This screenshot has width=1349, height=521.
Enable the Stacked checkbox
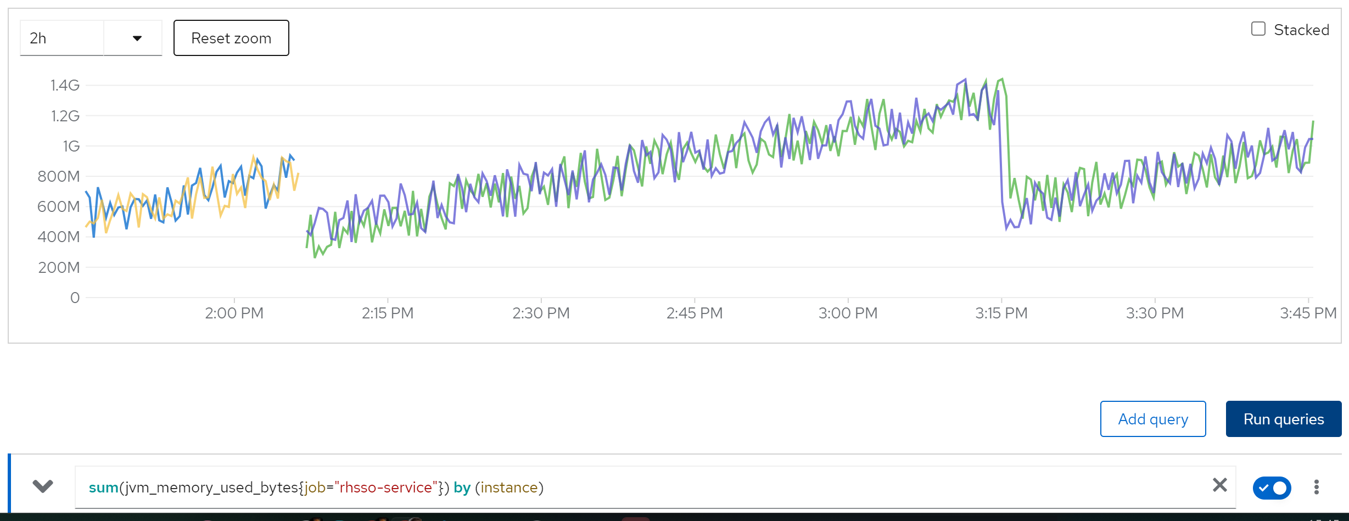1258,29
